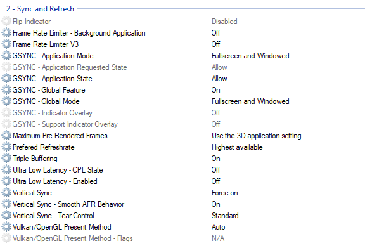Open 'Fullscreen and Windowed' value of GSYNC - Application Mode
This screenshot has height=248, width=365.
click(x=250, y=56)
